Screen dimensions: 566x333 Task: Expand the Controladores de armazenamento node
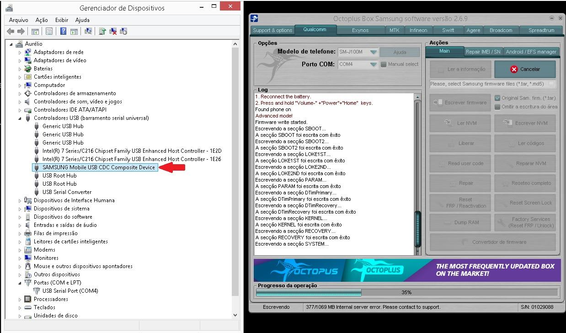pyautogui.click(x=20, y=93)
